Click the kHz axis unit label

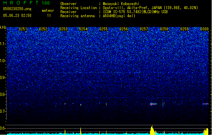[x=3, y=27]
